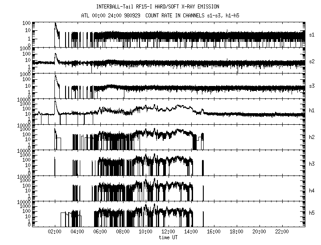Click the 14:00 time axis label
The image size is (321, 245).
pos(191,232)
